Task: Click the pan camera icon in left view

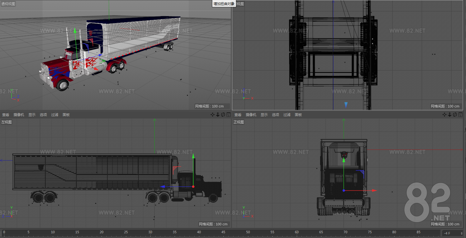Action: pyautogui.click(x=213, y=115)
